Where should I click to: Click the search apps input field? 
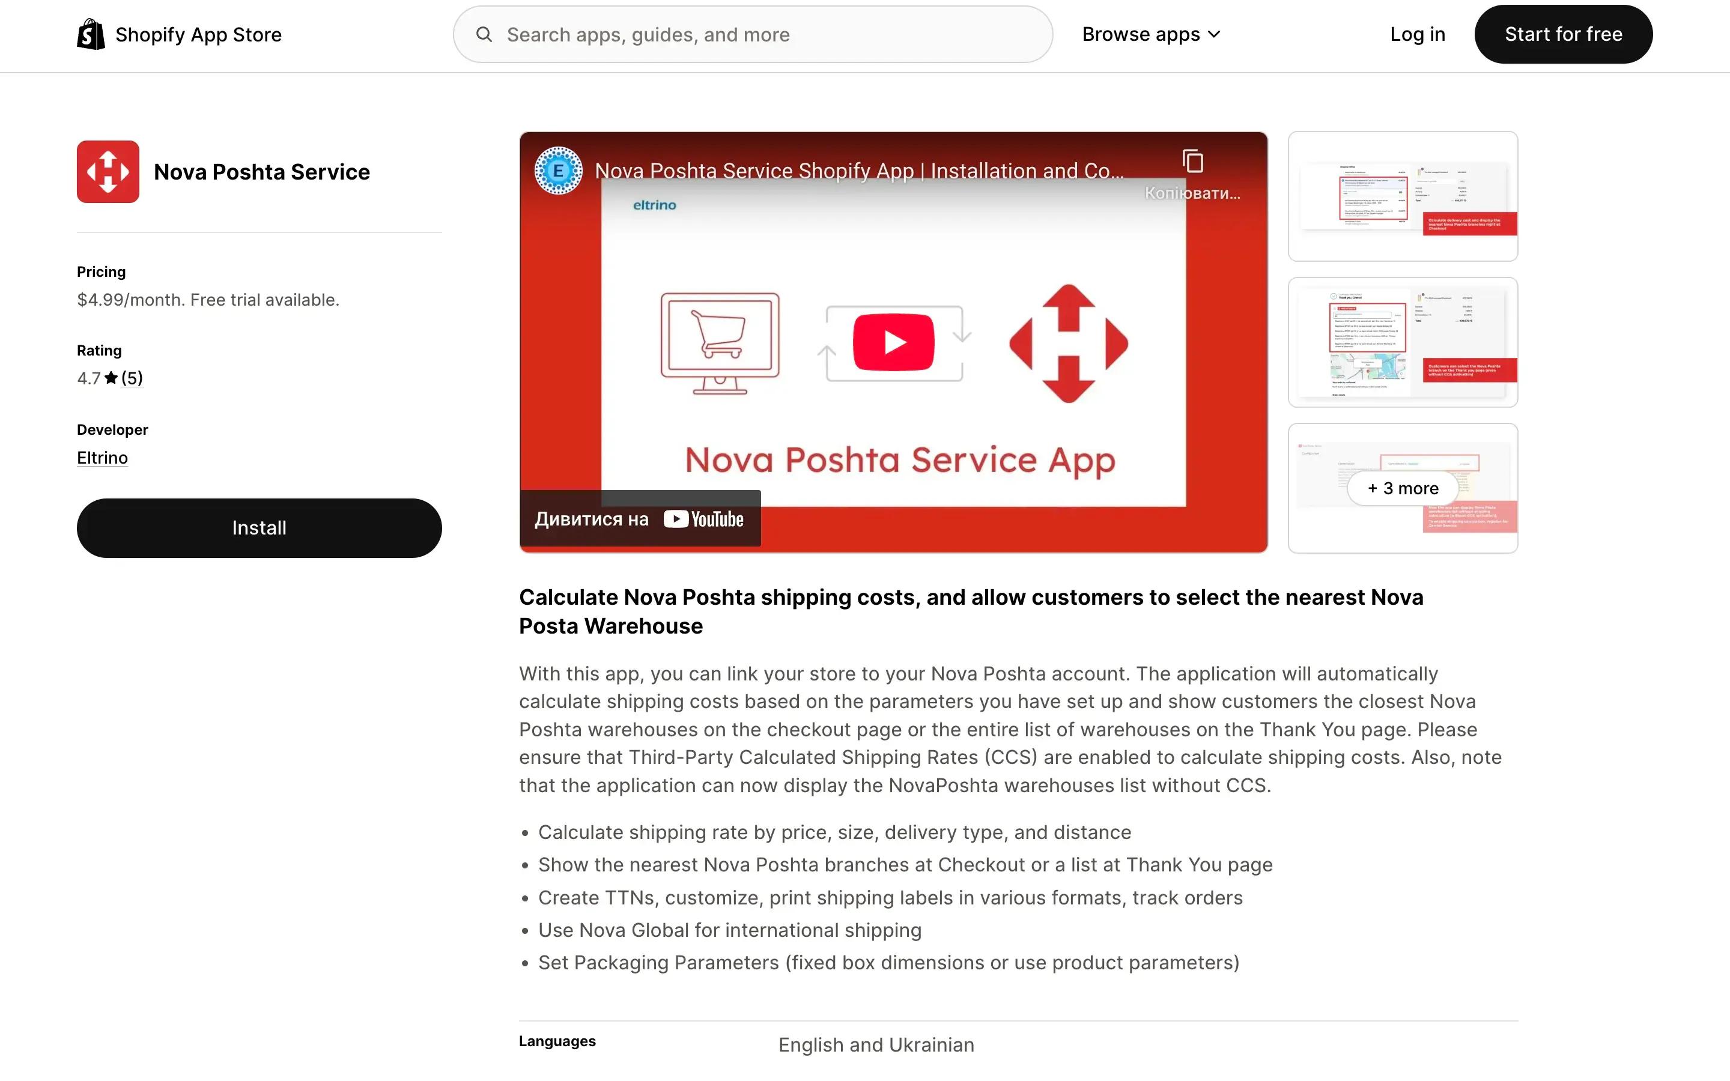[x=751, y=34]
